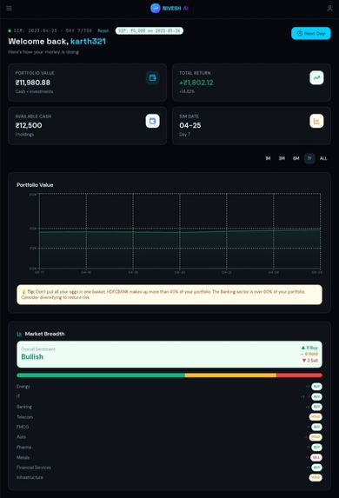Screen dimensions: 339x498
Task: Advance simulation with Next Day button
Action: (310, 33)
